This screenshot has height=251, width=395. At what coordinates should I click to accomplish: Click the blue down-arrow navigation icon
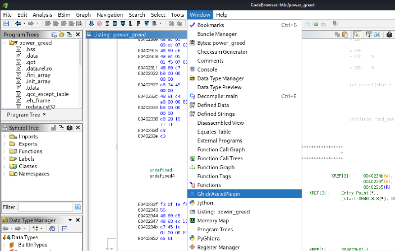tap(92, 24)
